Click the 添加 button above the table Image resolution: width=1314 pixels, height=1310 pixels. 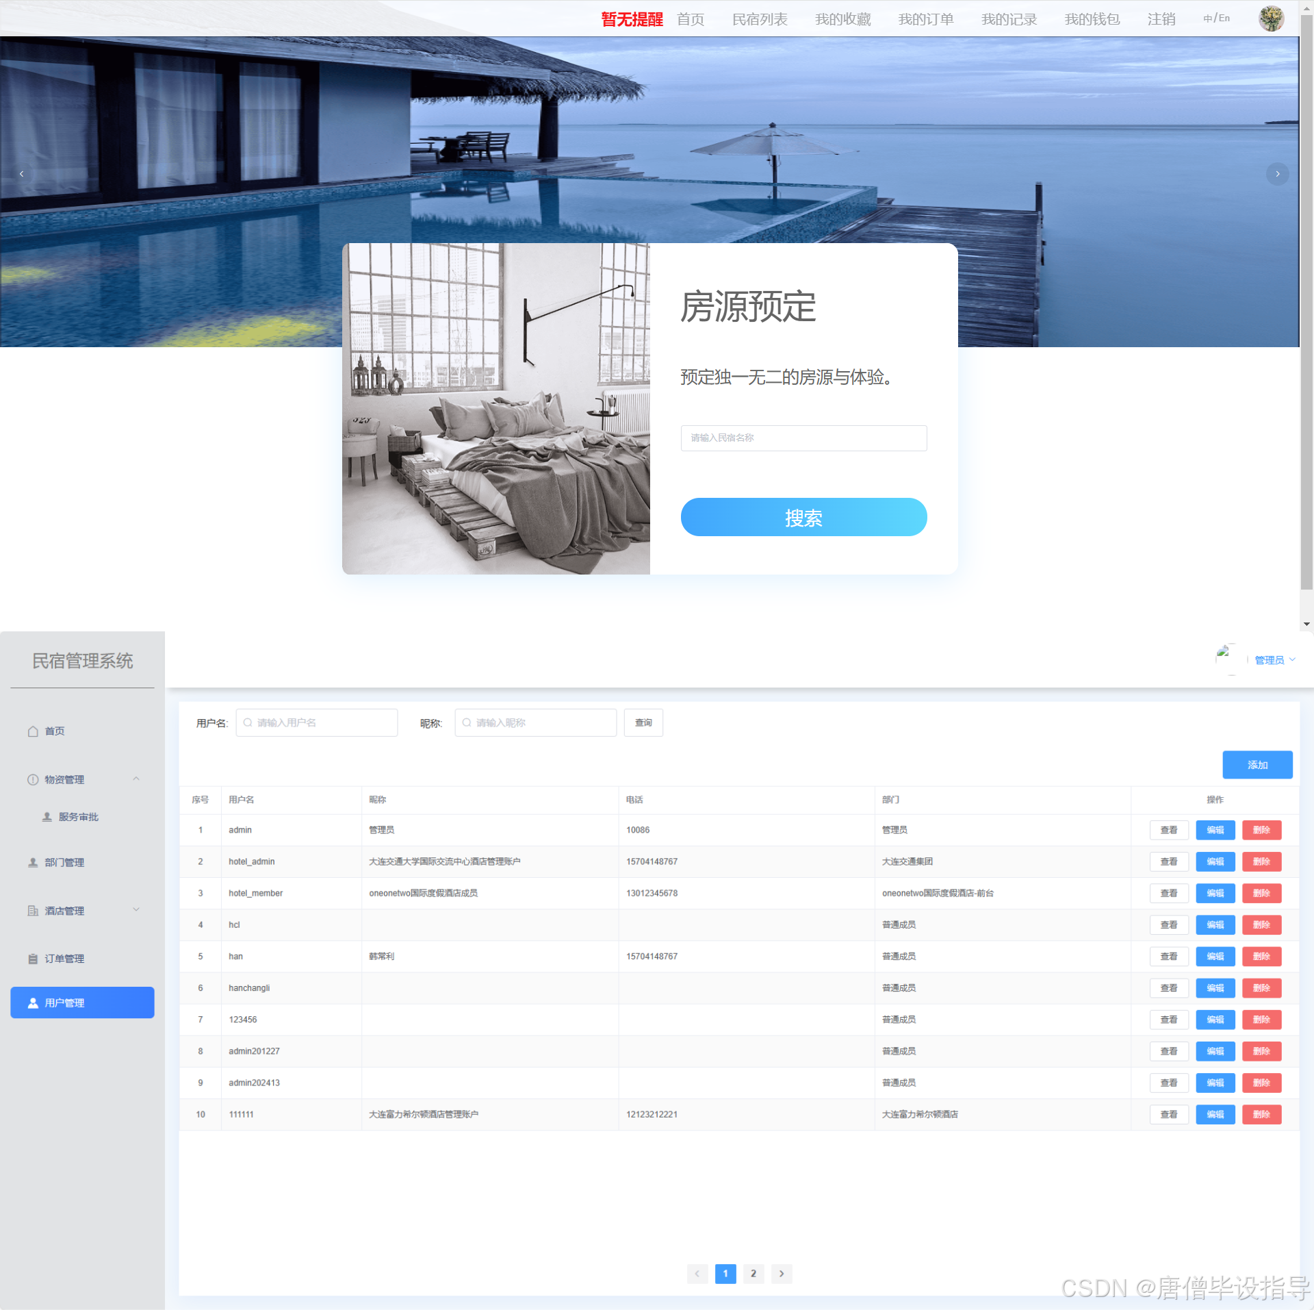coord(1257,765)
